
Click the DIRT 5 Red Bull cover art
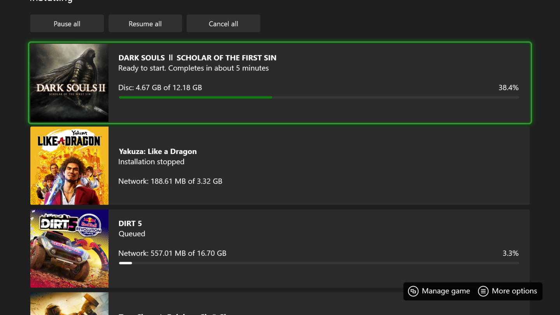tap(69, 248)
